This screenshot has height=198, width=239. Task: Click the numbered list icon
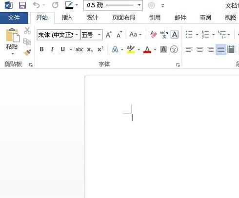pyautogui.click(x=205, y=34)
